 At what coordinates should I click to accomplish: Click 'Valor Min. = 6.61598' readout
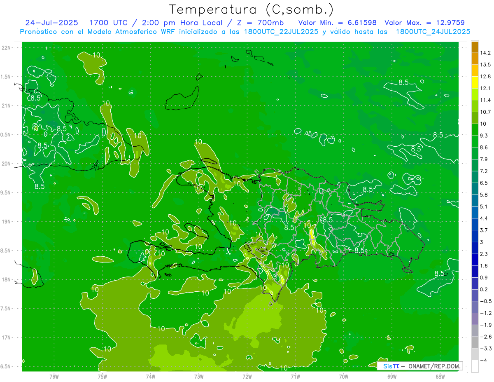(337, 23)
